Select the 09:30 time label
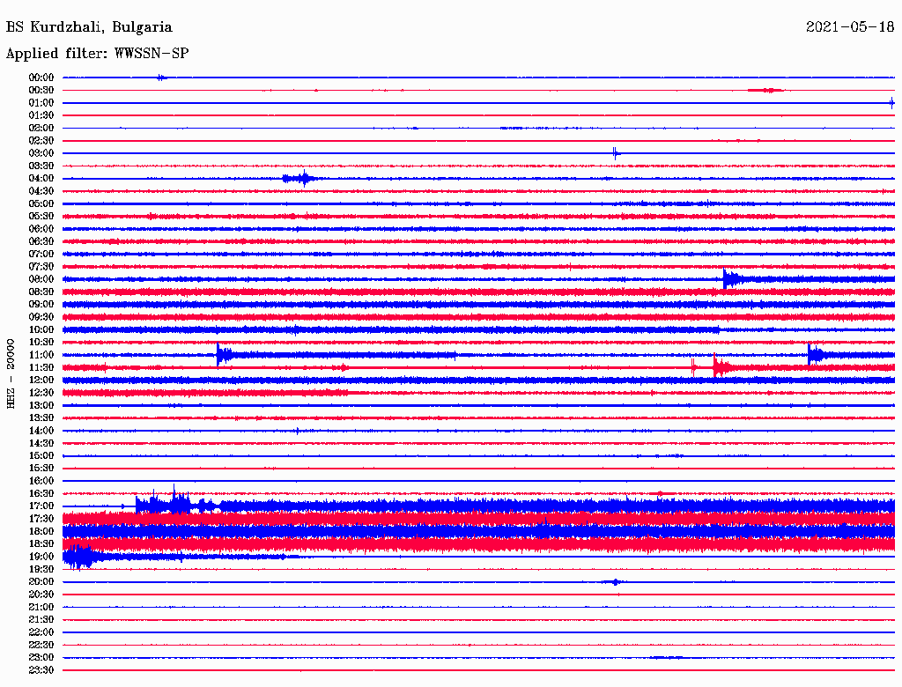This screenshot has width=902, height=687. tap(41, 317)
